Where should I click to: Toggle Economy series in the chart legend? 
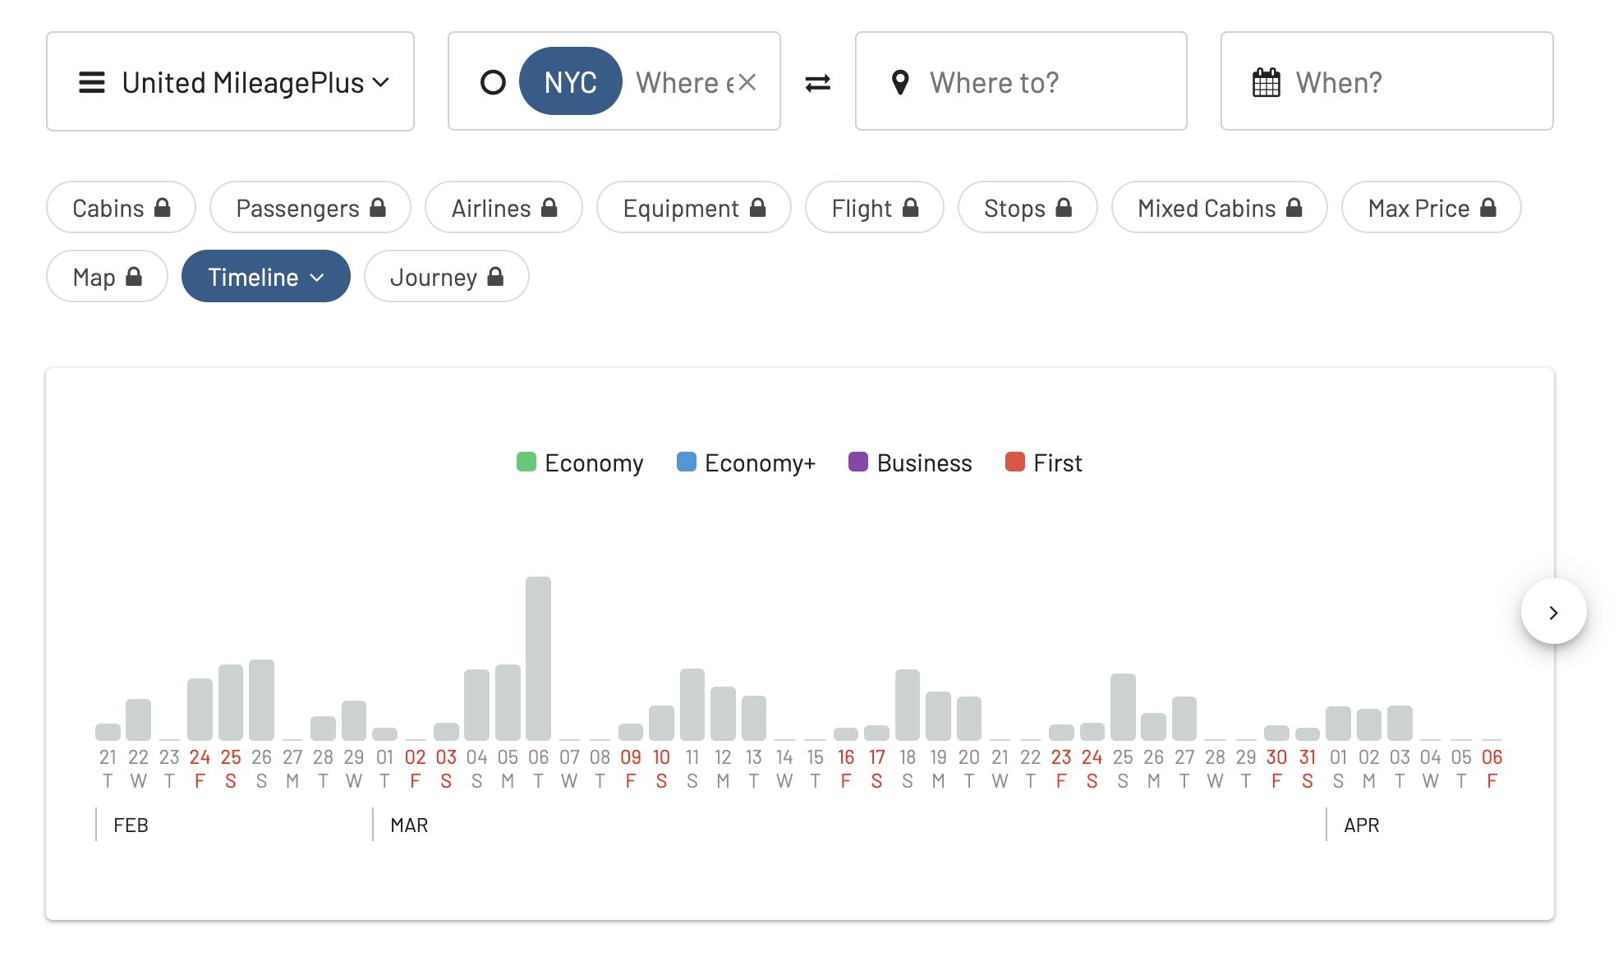pyautogui.click(x=580, y=462)
